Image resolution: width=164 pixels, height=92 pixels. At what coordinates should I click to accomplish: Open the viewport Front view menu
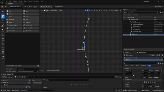point(46,10)
